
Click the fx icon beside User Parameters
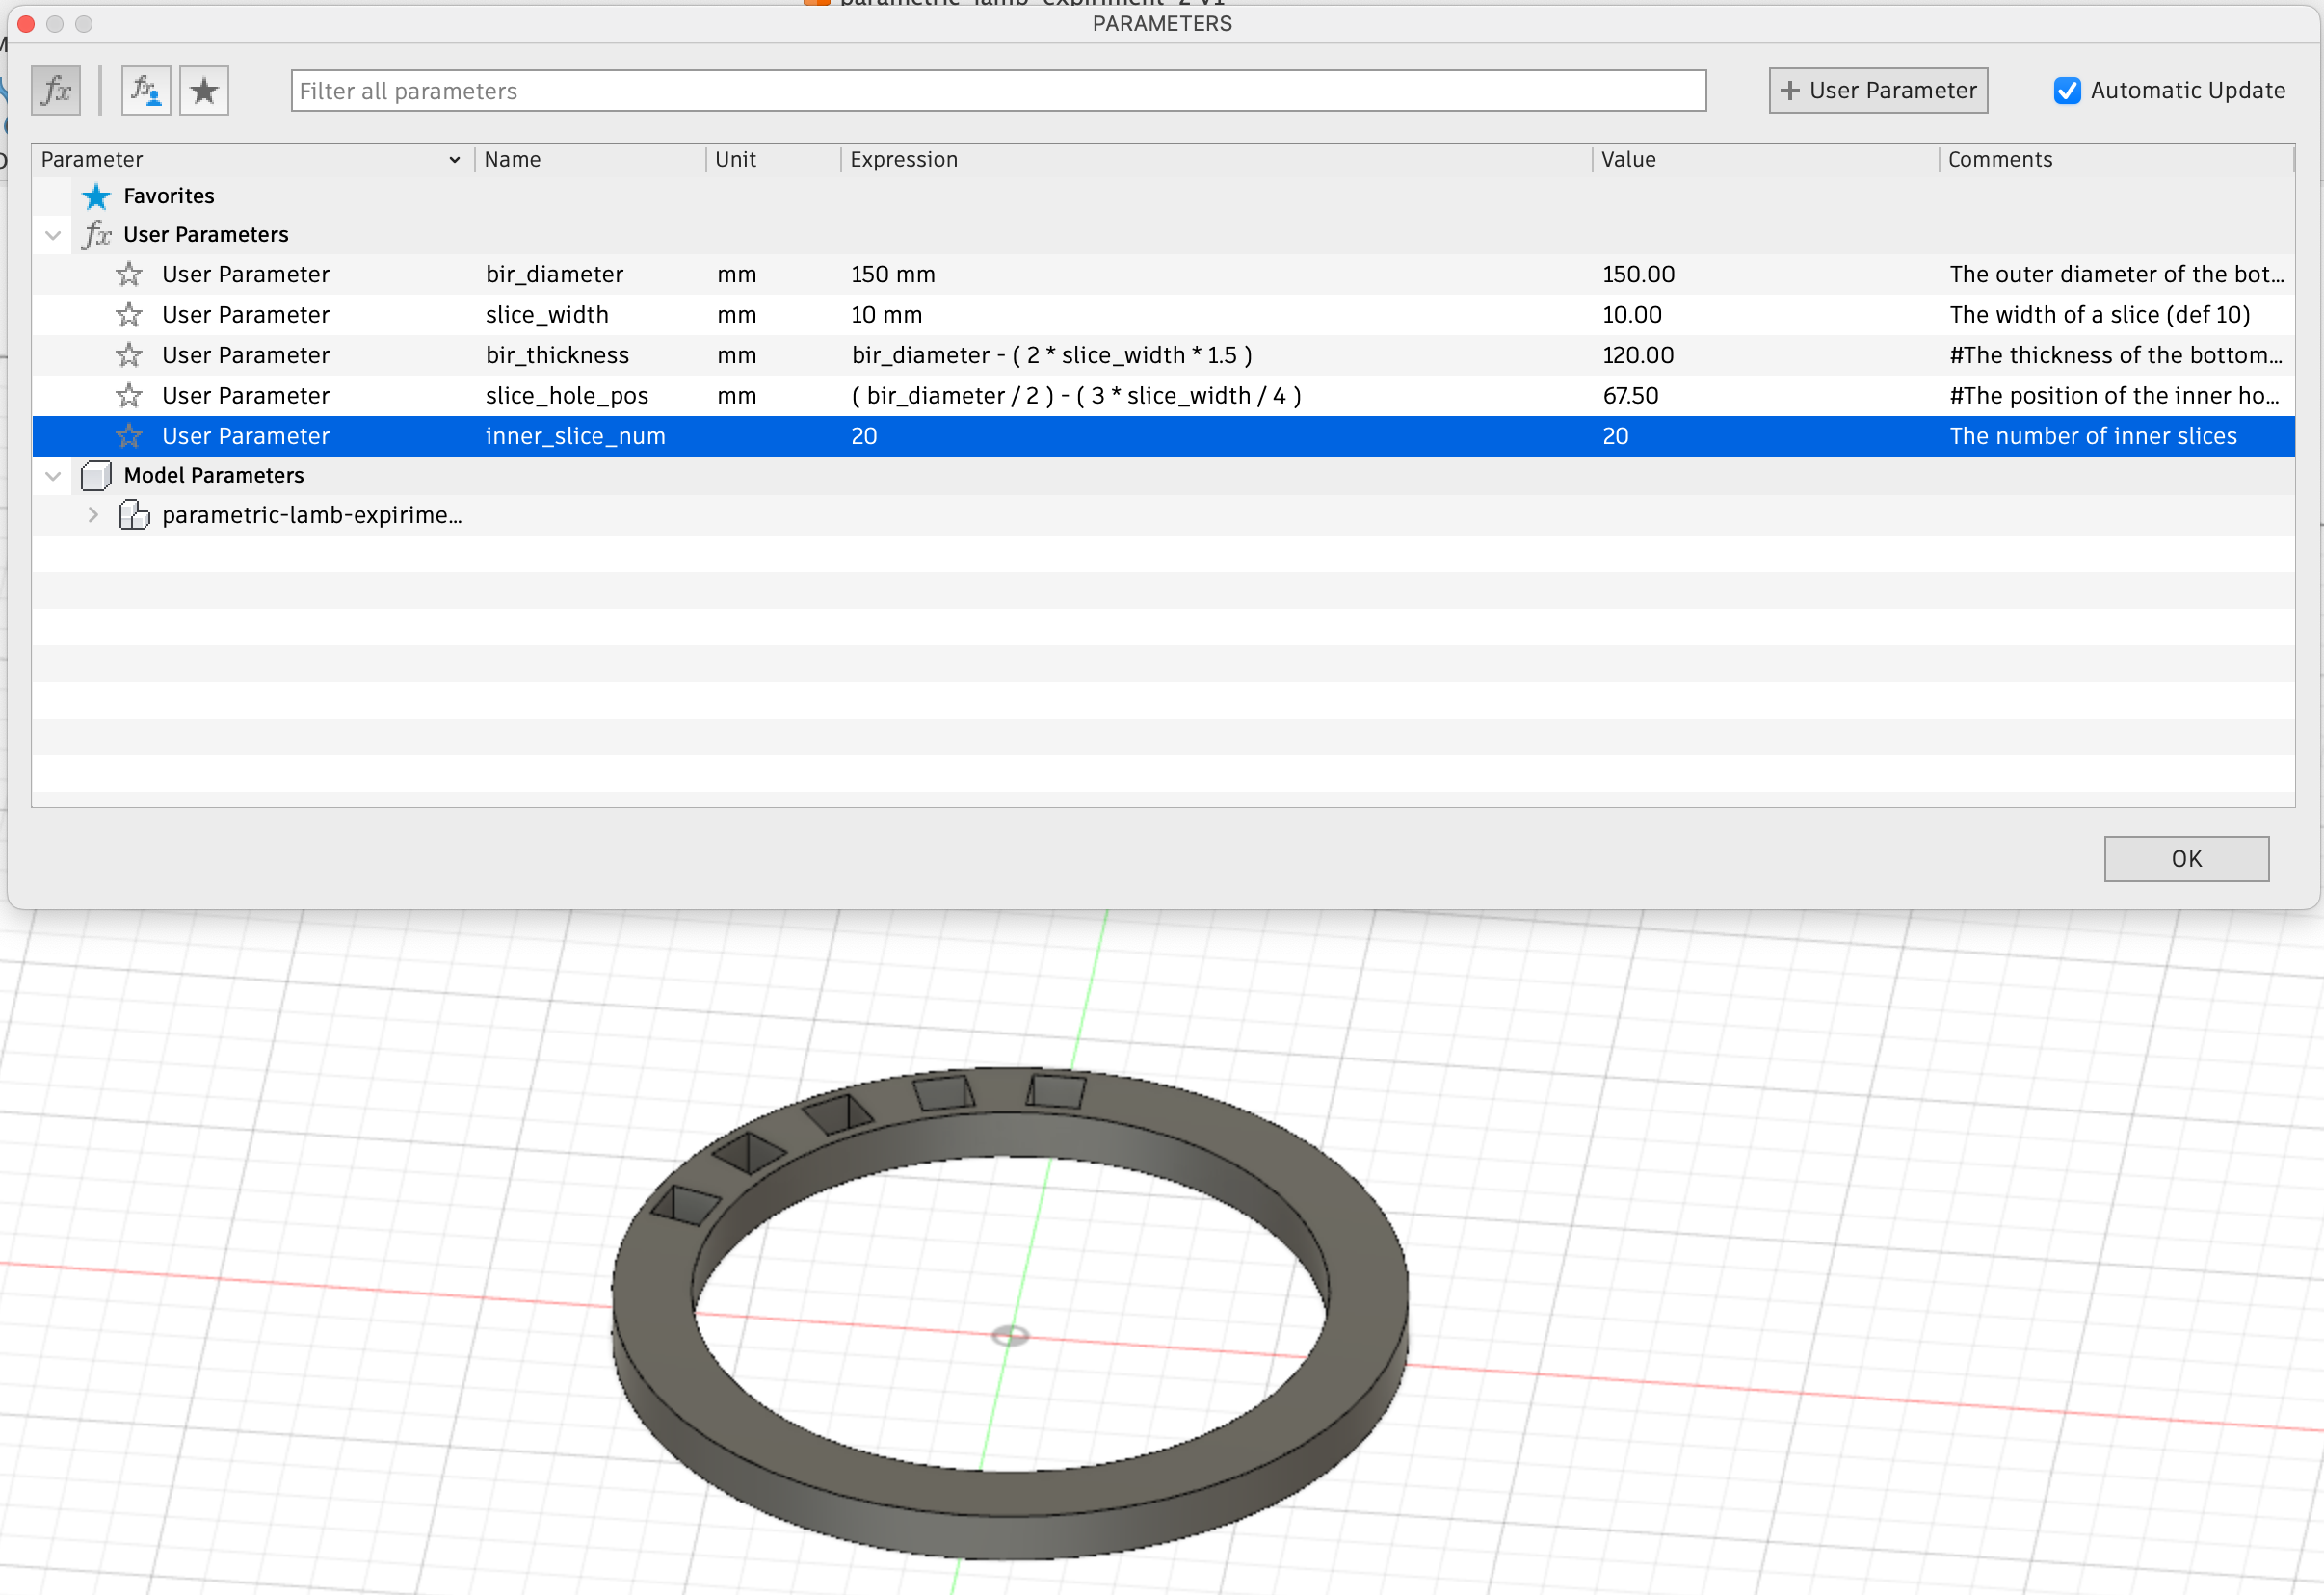(x=96, y=234)
